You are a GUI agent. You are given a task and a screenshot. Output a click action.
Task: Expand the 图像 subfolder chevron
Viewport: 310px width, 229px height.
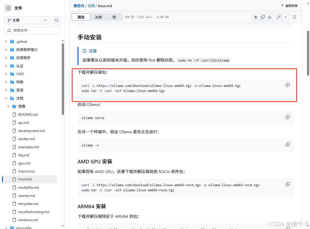coord(8,106)
